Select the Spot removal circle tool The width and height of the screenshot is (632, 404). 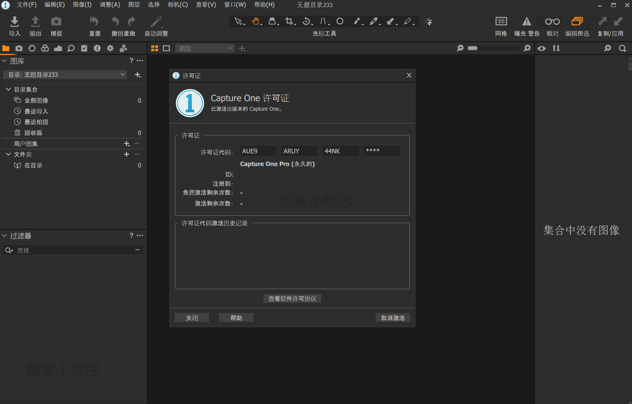(340, 22)
